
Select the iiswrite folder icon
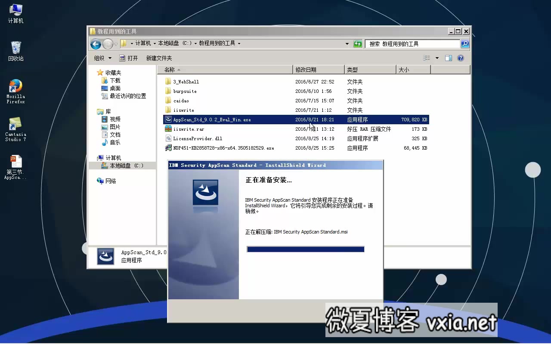pyautogui.click(x=168, y=110)
